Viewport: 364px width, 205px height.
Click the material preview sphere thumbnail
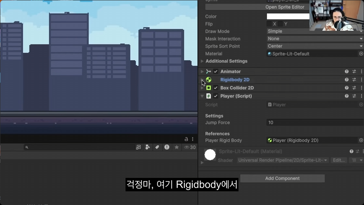coord(210,155)
